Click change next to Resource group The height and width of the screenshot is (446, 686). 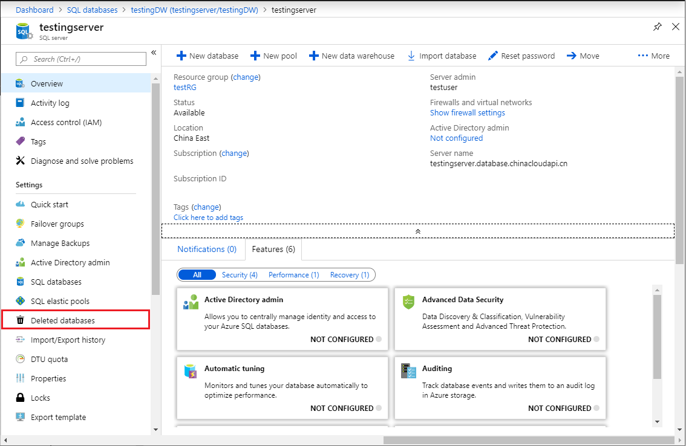[x=246, y=77]
